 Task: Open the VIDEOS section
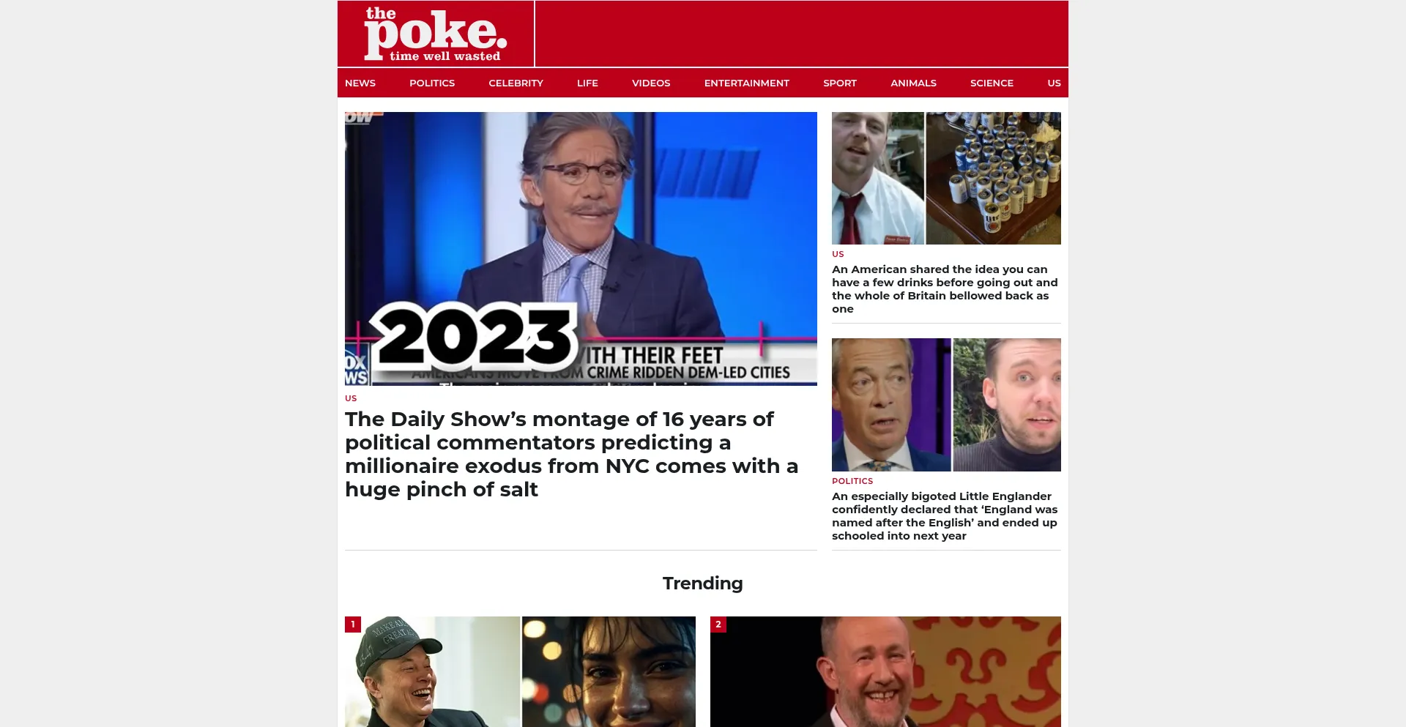(x=651, y=83)
